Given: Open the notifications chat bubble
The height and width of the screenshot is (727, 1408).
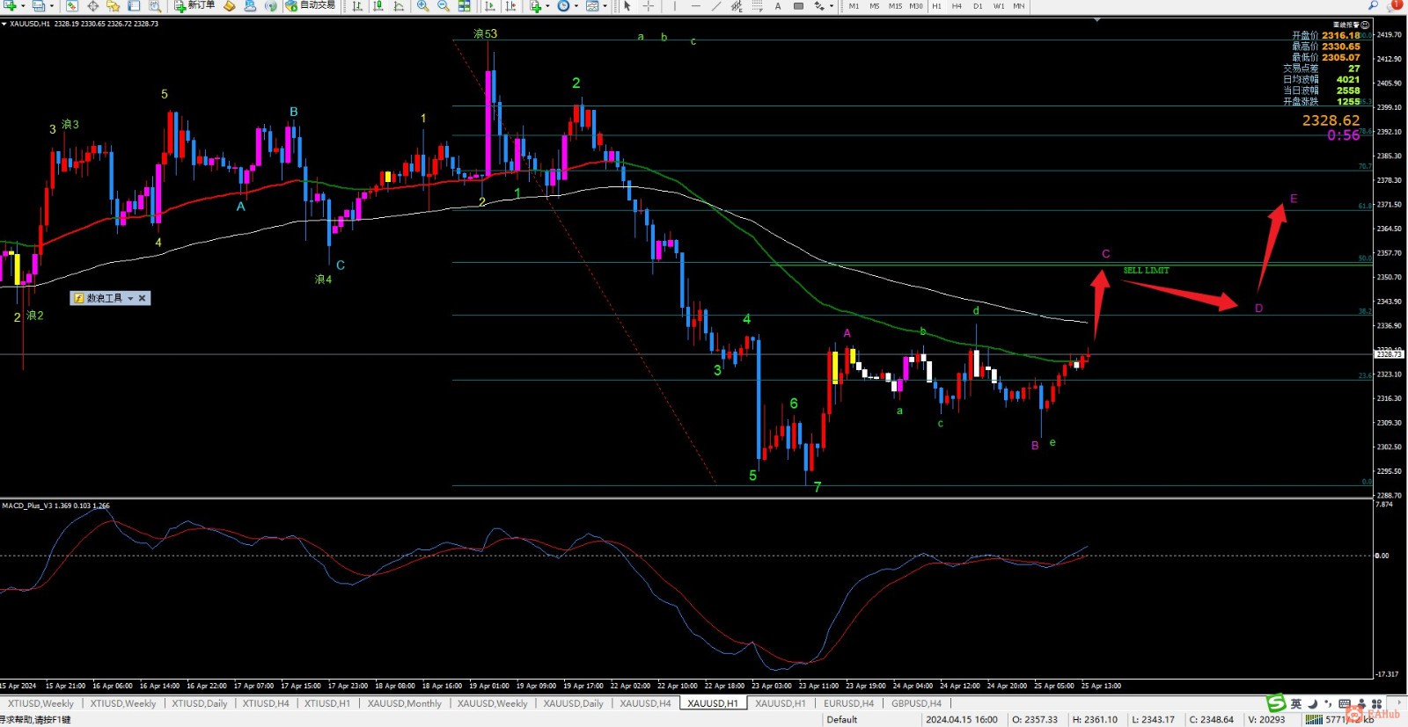Looking at the screenshot, I should click(1397, 5).
